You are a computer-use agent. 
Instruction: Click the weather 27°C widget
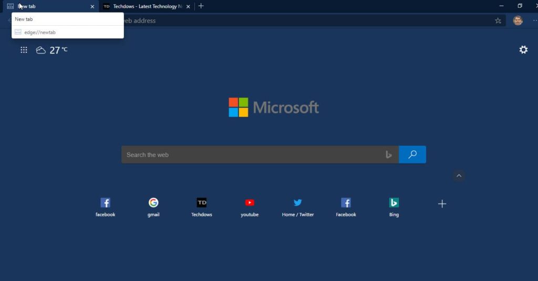(51, 50)
